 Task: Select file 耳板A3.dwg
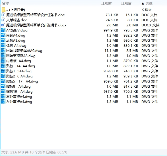tap(16, 41)
